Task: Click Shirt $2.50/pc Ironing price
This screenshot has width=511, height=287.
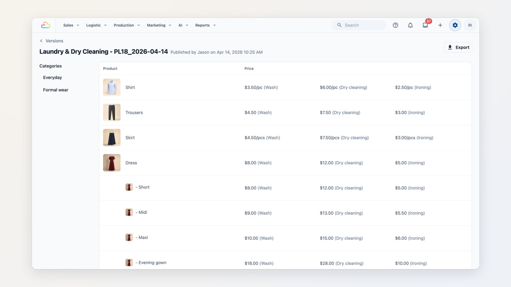Action: pyautogui.click(x=413, y=87)
